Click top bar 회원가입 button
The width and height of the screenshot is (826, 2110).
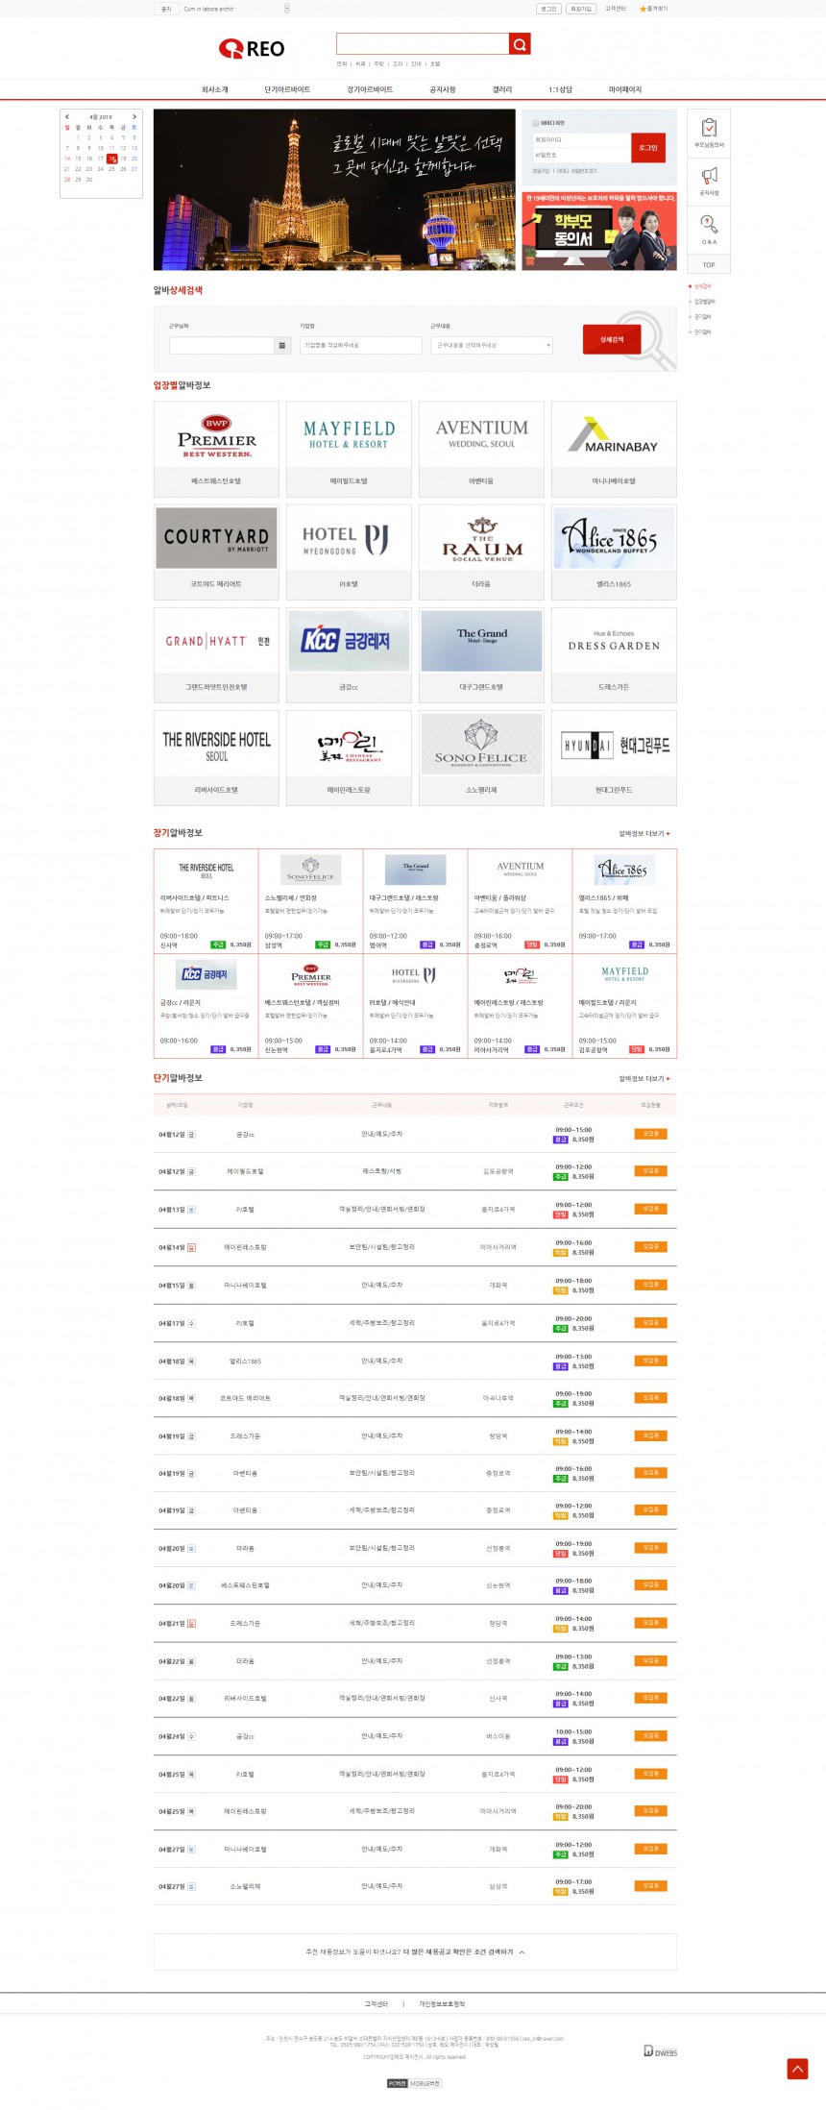click(580, 9)
